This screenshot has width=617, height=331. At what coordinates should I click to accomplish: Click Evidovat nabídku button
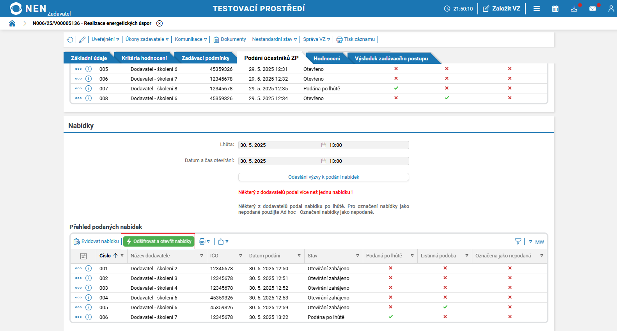coord(96,241)
